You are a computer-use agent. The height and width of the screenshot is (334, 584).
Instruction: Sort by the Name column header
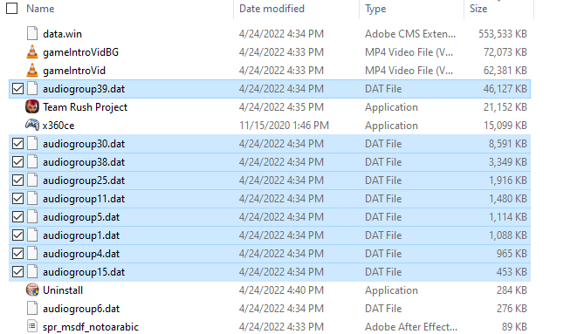(x=40, y=8)
